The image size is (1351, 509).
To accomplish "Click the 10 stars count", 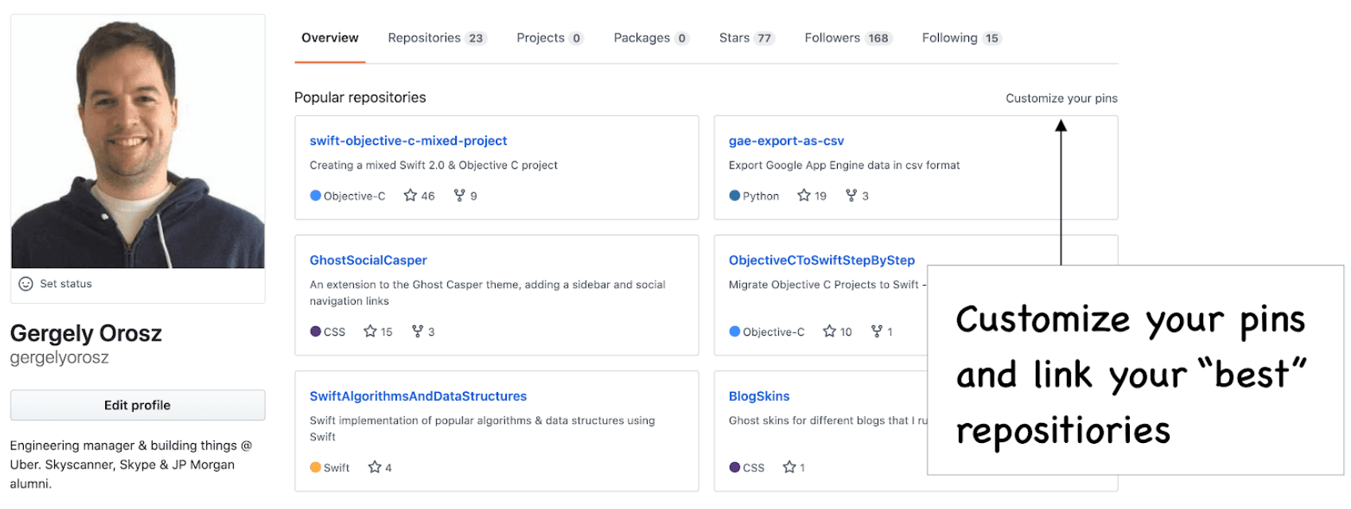I will pyautogui.click(x=846, y=332).
